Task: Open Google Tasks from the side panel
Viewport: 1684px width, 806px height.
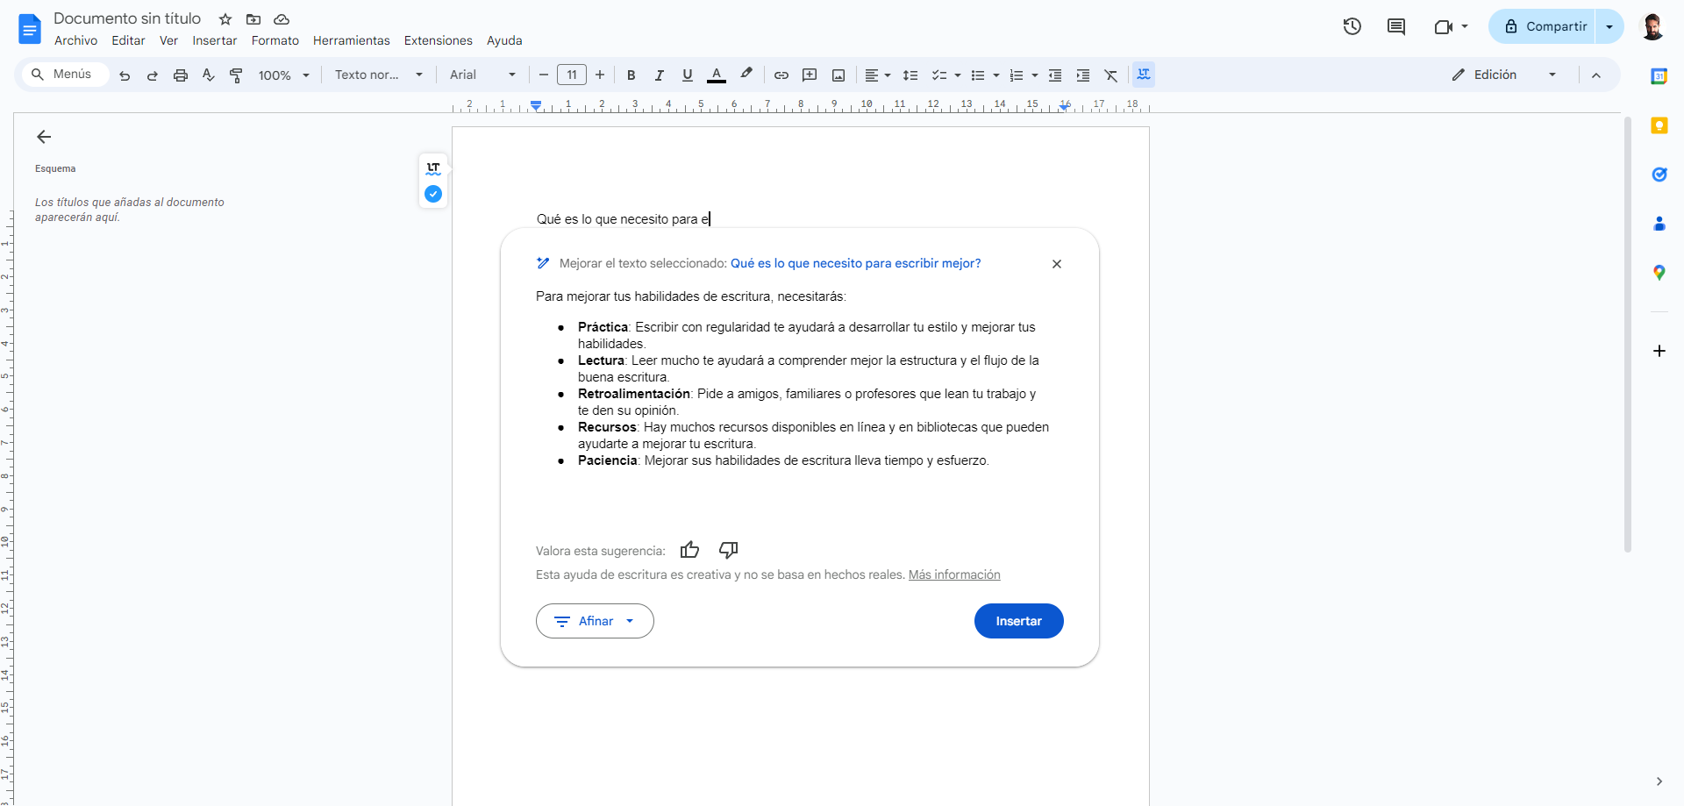Action: tap(1660, 175)
